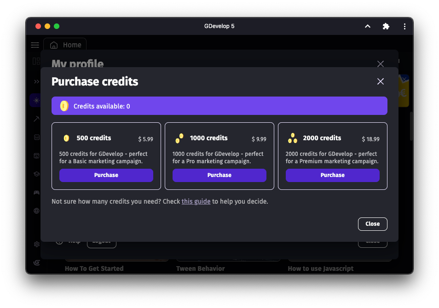This screenshot has height=308, width=439.
Task: Click the puzzle-piece extensions icon in the title bar
Action: pyautogui.click(x=386, y=26)
